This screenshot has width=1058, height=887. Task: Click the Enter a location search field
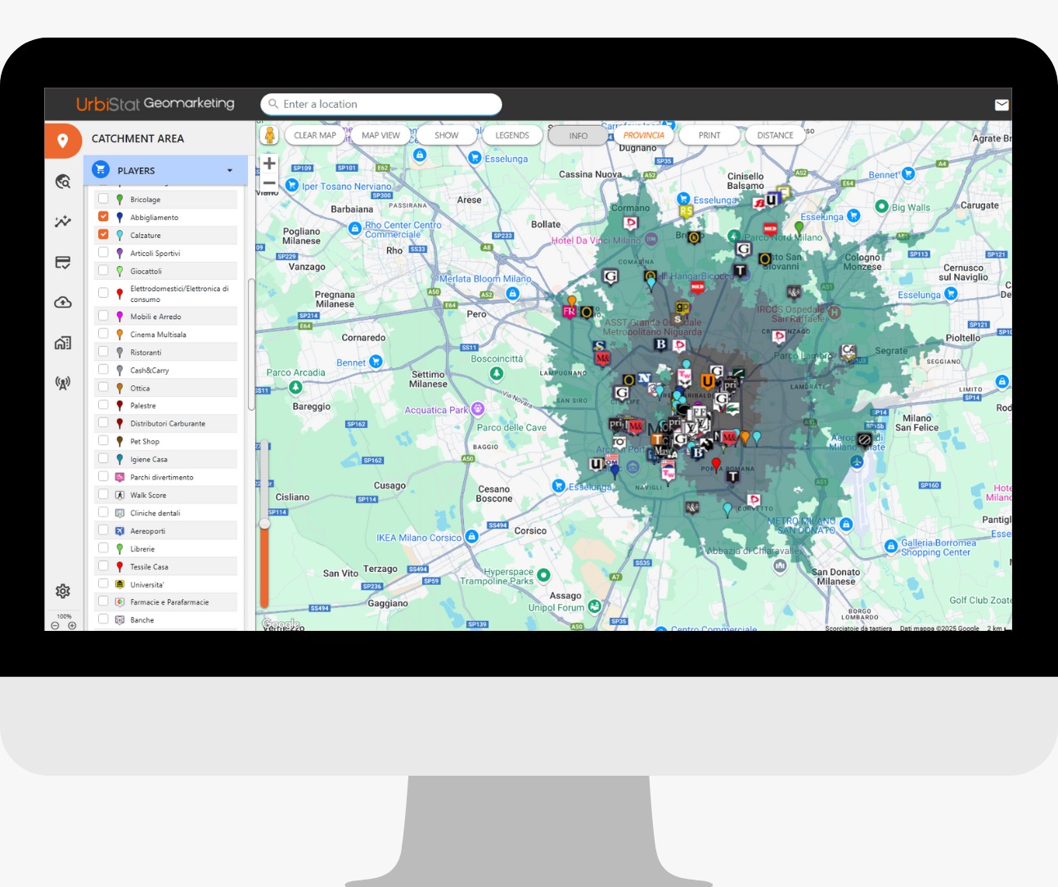(381, 104)
